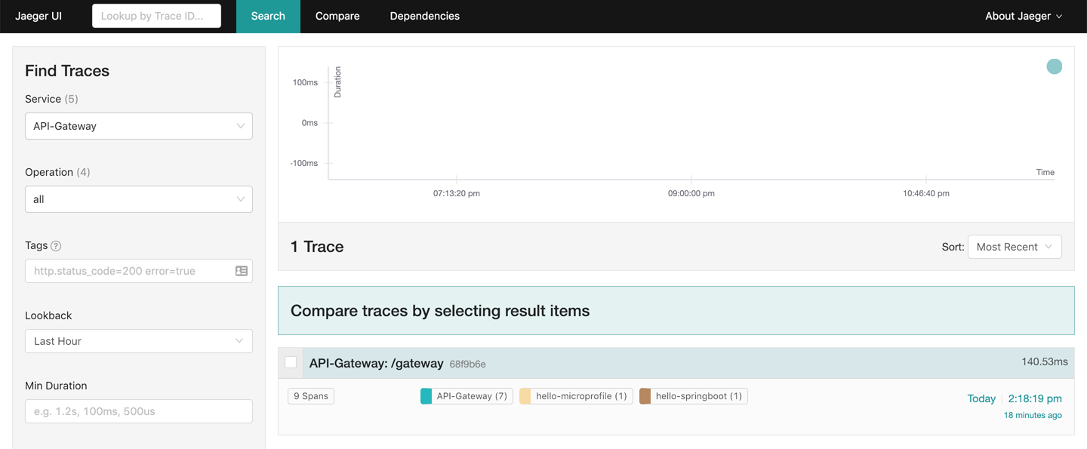Screen dimensions: 1087x449
Task: Select the Search tab in navbar
Action: click(x=268, y=16)
